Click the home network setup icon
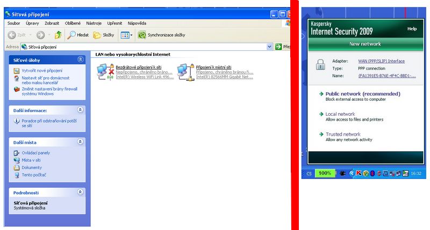The image size is (430, 230). click(17, 78)
